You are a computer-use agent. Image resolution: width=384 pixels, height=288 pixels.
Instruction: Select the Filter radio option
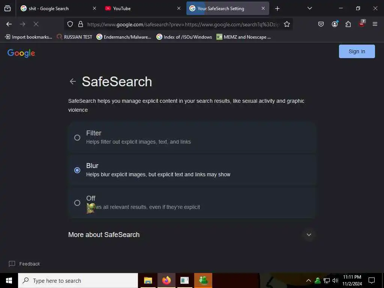pos(77,138)
